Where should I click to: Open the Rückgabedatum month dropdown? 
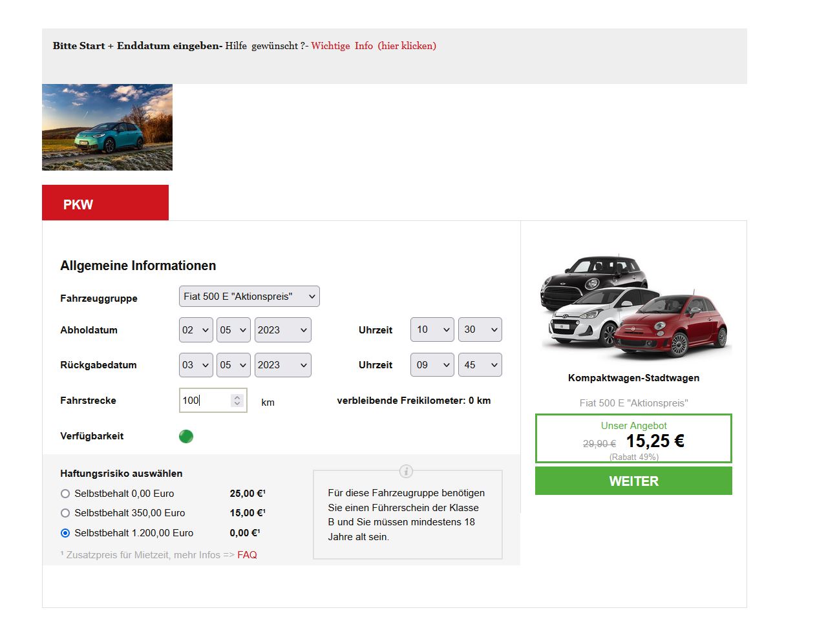(233, 365)
